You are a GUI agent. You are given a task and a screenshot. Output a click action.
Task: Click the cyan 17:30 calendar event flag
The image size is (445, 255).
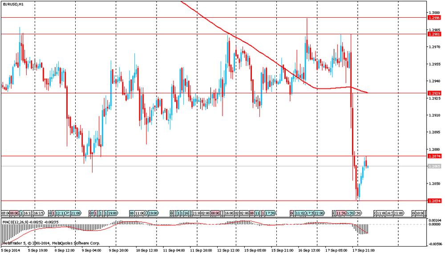tap(271, 213)
